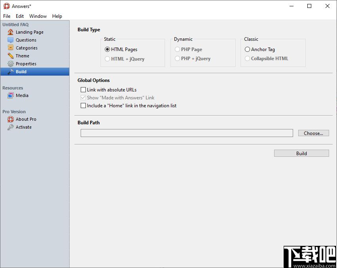
Task: Click the Media pictures icon
Action: tap(10, 95)
